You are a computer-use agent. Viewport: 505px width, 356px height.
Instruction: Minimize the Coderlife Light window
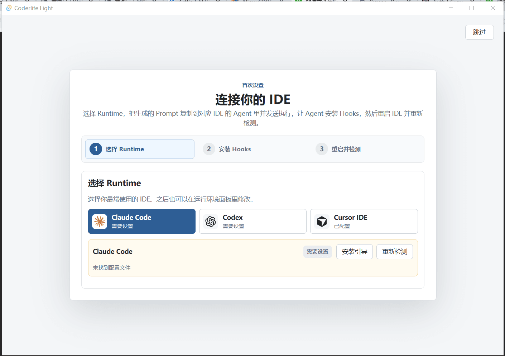451,8
